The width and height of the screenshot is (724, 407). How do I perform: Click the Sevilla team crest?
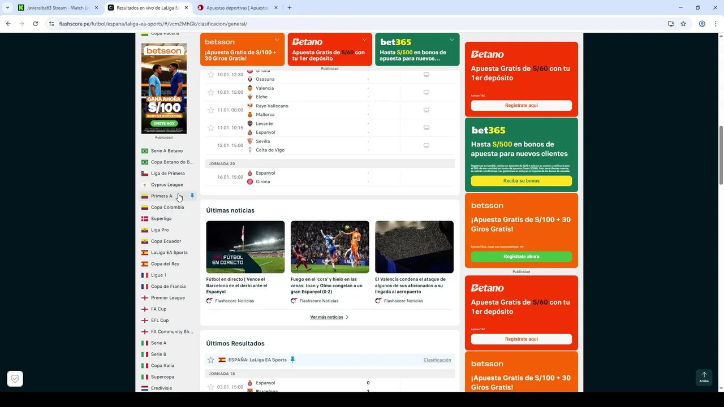tap(250, 141)
